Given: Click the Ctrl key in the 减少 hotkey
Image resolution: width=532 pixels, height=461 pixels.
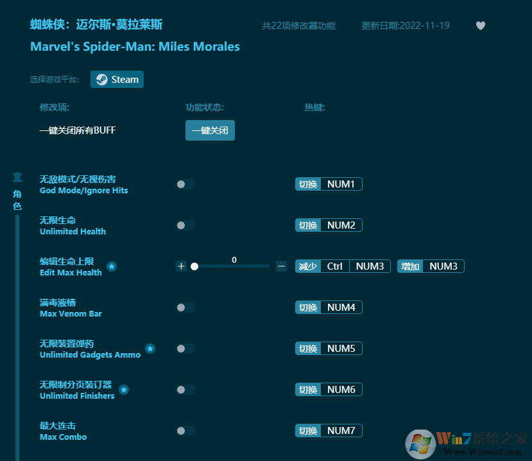Looking at the screenshot, I should pyautogui.click(x=334, y=266).
